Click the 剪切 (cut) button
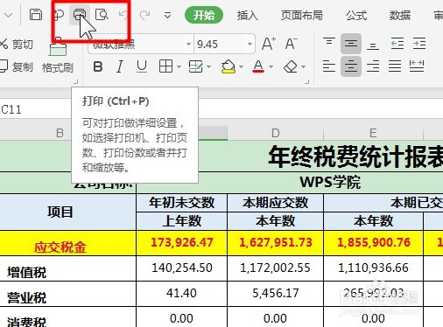Screen dimensions: 443x327 click(x=17, y=45)
